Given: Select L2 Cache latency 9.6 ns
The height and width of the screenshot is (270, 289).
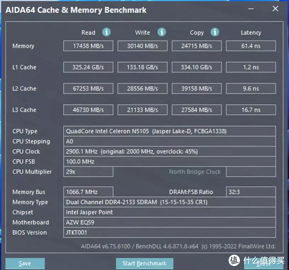Looking at the screenshot, I should pos(251,88).
